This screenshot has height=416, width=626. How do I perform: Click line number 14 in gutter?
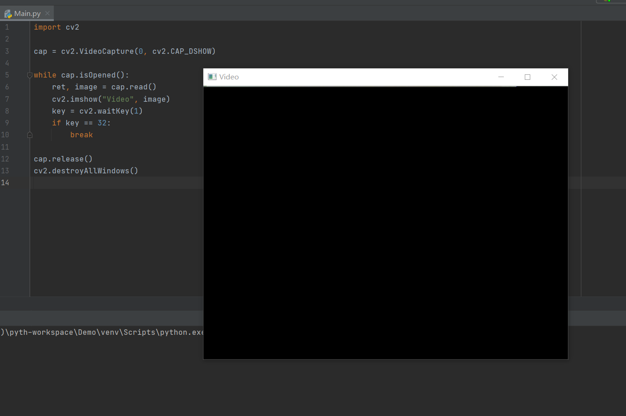(5, 183)
